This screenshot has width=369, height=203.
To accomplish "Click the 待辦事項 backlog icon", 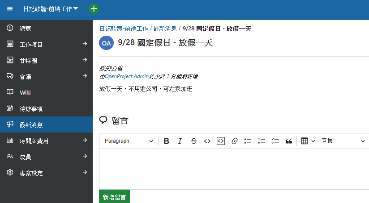I will [10, 108].
